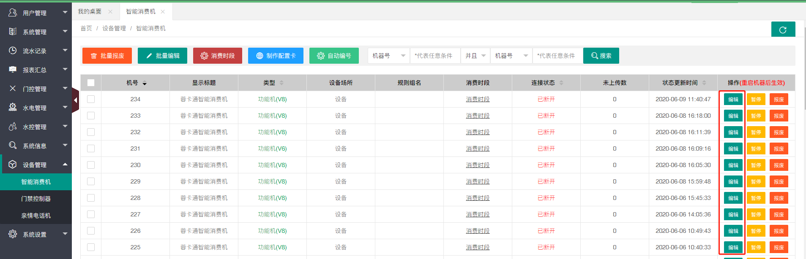Viewport: 806px width, 259px height.
Task: Open the first 机器号 filter dropdown
Action: click(388, 56)
